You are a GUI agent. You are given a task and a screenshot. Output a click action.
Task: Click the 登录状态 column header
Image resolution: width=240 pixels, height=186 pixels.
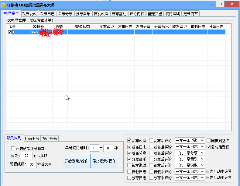click(83, 26)
